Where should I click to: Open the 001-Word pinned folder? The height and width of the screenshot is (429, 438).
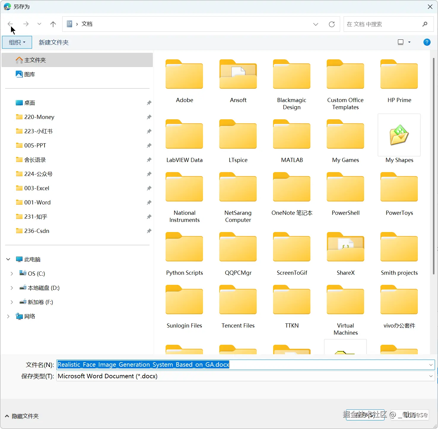point(77,202)
